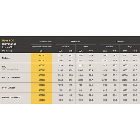This screenshot has height=140, width=140.
Task: Click the '10500' lux value
Action: coord(81,80)
